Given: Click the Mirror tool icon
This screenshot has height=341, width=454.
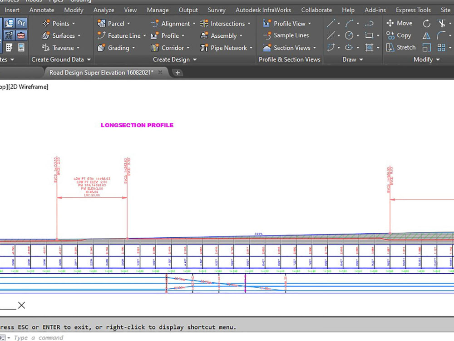Looking at the screenshot, I should 426,35.
